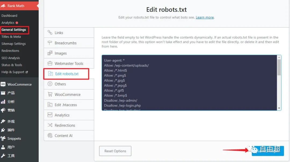Viewport: 290px width, 162px height.
Task: Switch to WooCommerce settings tab
Action: tap(69, 95)
